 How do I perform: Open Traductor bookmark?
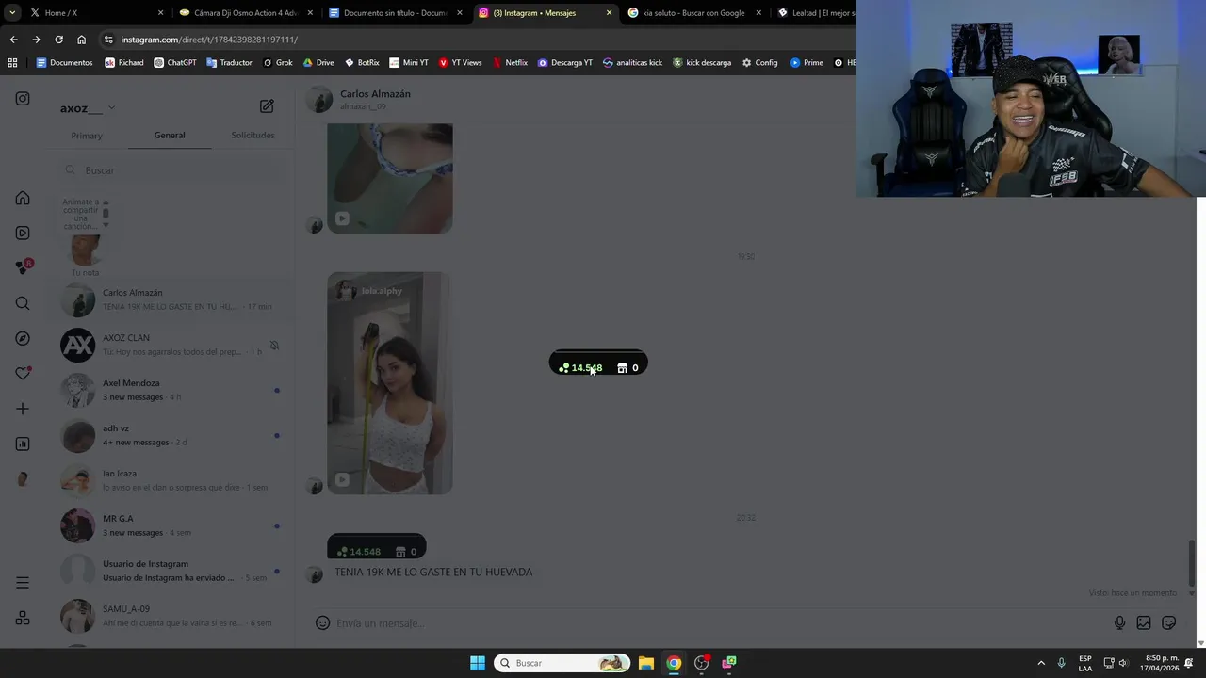pos(229,63)
